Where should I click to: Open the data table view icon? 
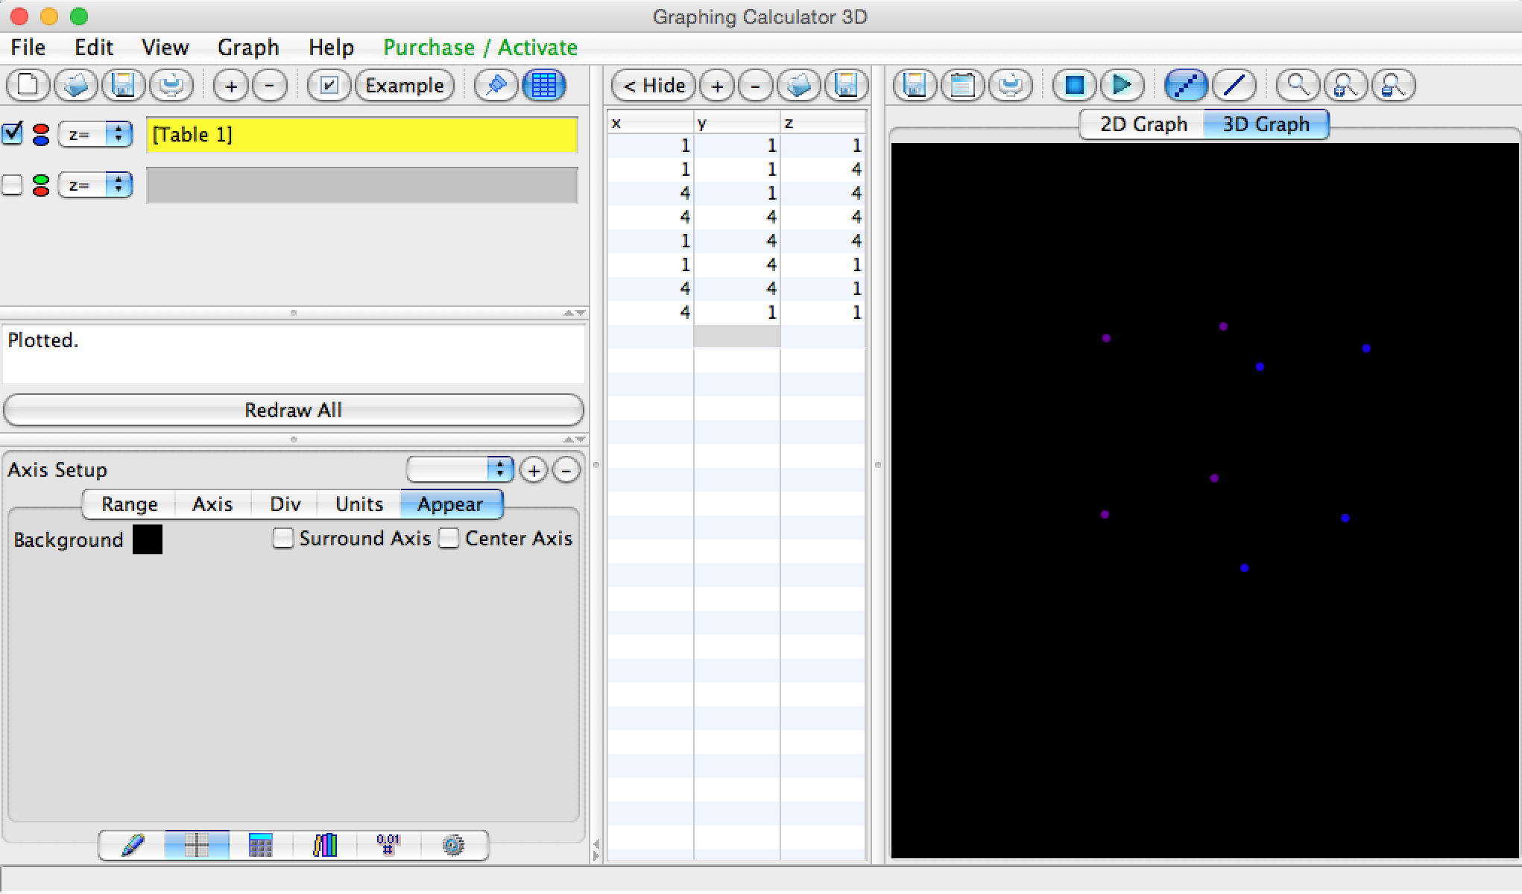coord(545,85)
